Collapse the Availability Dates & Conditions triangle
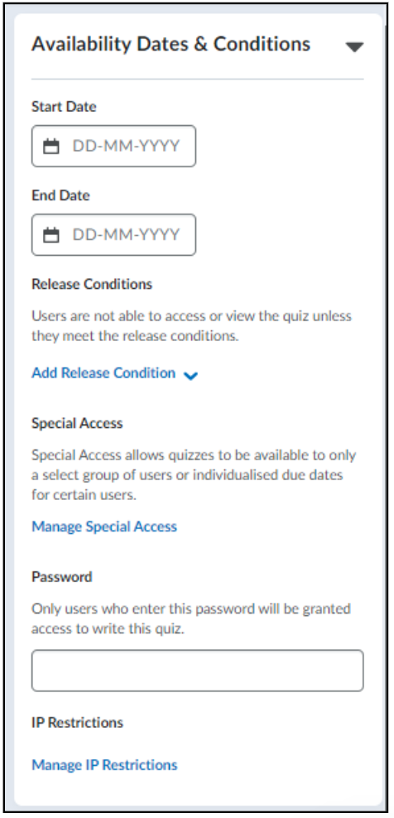The image size is (394, 818). click(354, 47)
